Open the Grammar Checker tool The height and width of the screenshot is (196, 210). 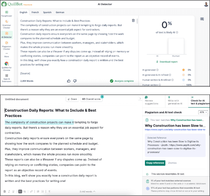point(7,25)
